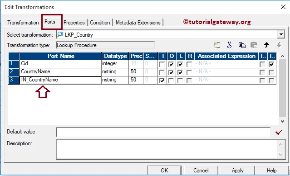This screenshot has height=176, width=290.
Task: Switch to the Condition tab
Action: click(x=100, y=23)
